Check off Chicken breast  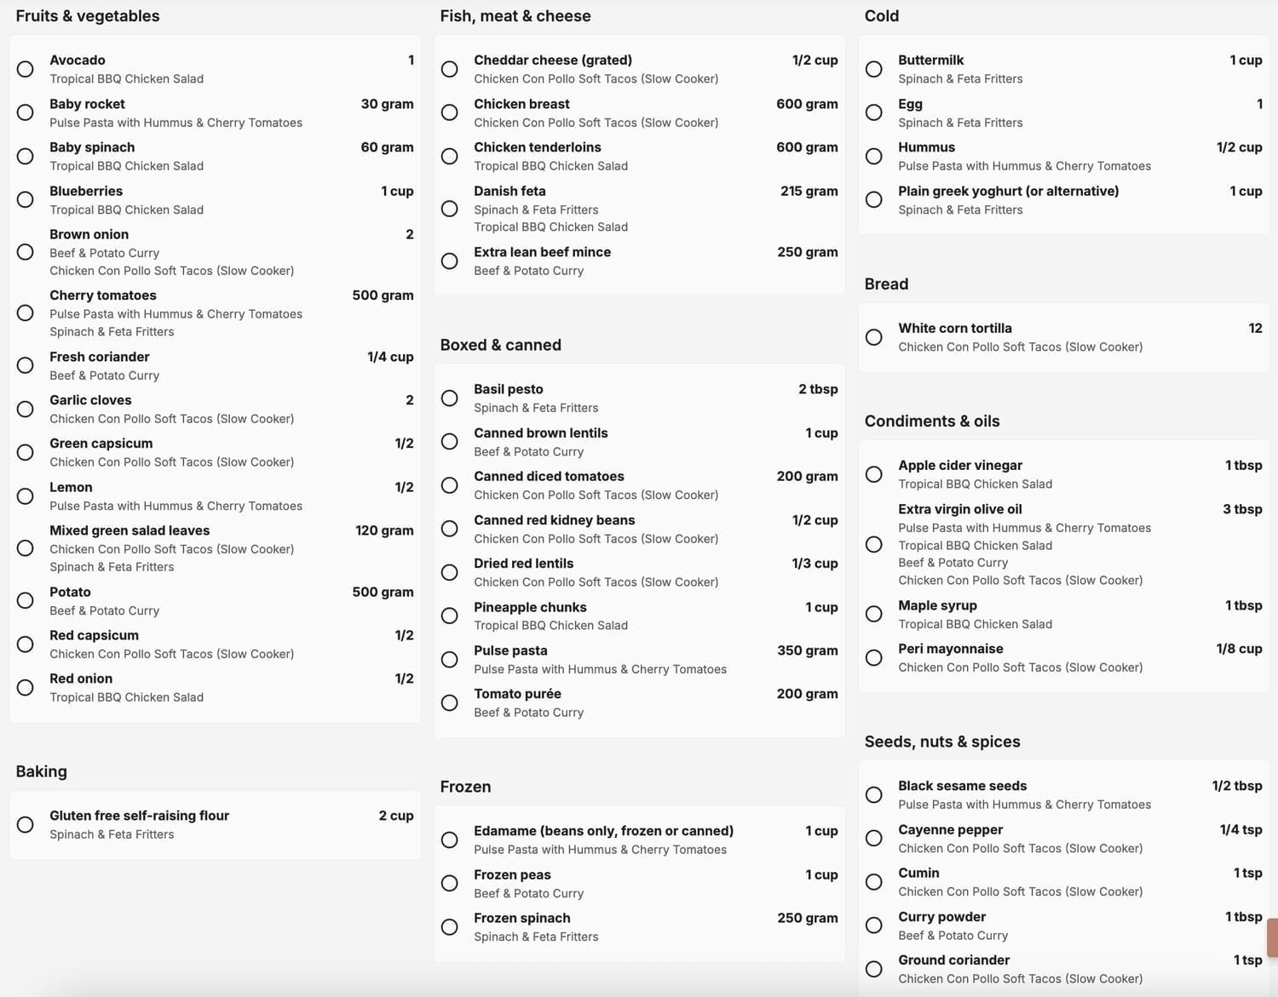pyautogui.click(x=450, y=112)
